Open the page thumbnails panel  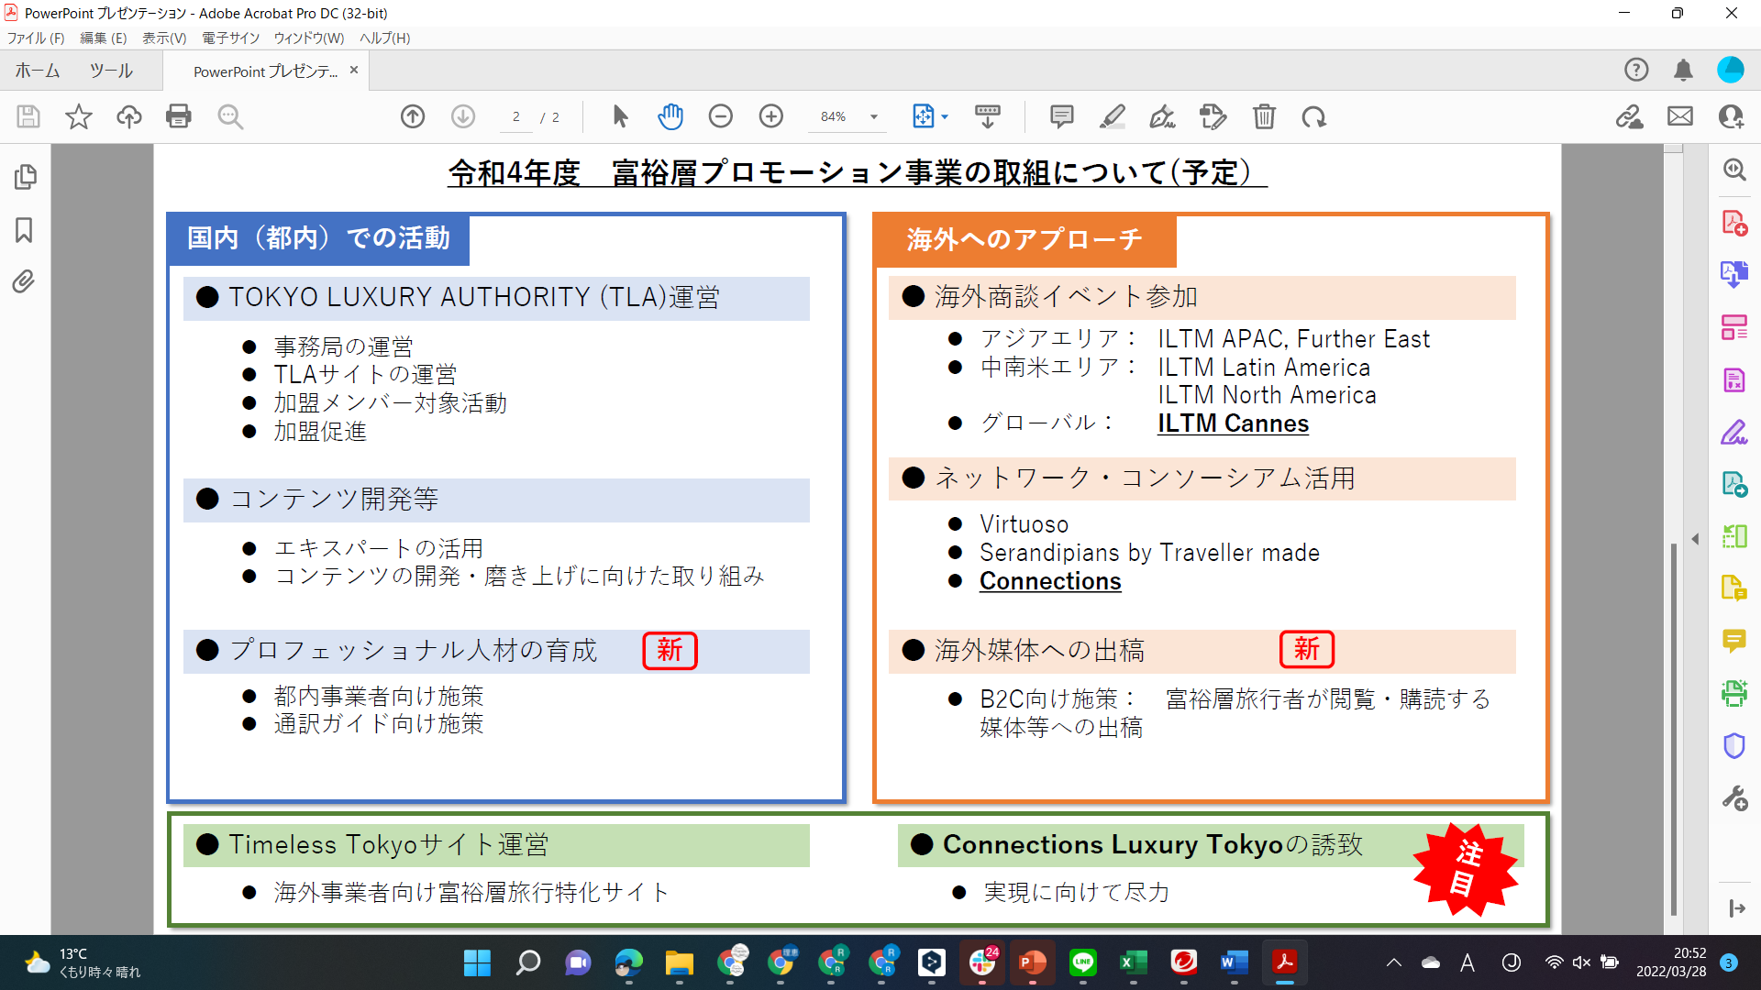point(25,177)
